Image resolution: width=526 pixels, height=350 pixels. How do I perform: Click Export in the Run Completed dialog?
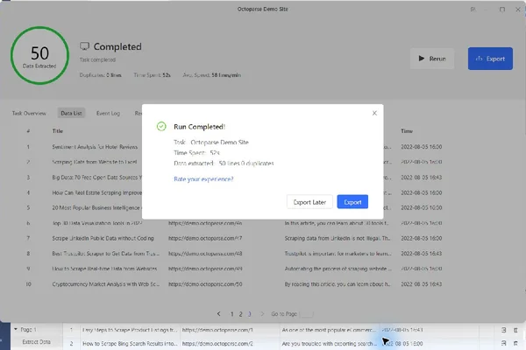point(352,202)
